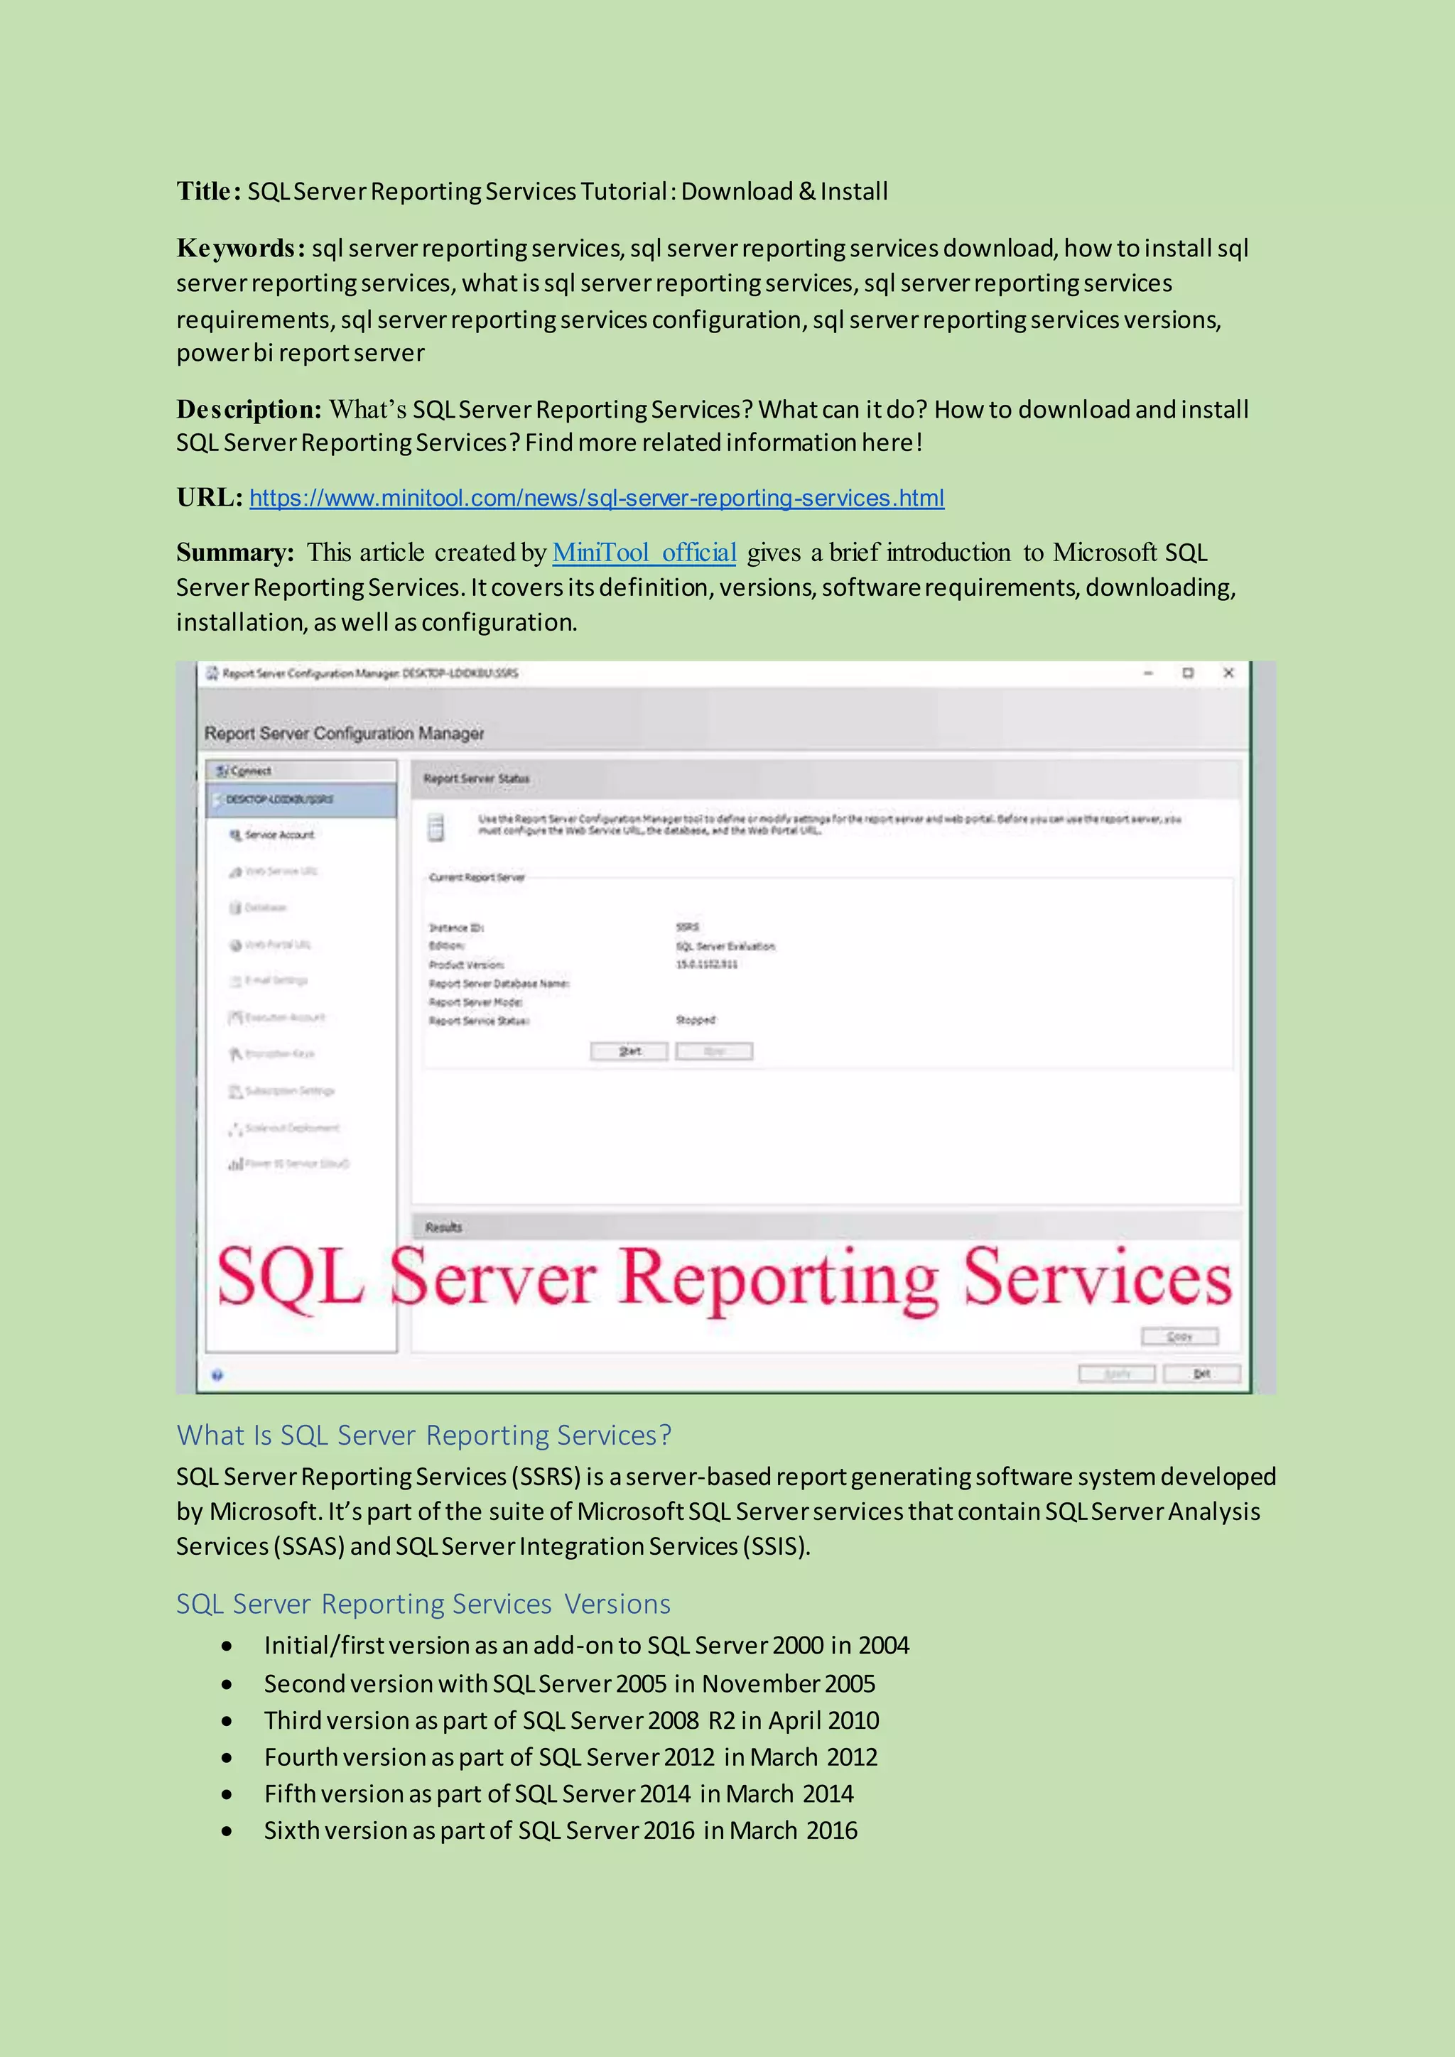This screenshot has height=2057, width=1455.
Task: Open the Encryption Keys page
Action: (279, 1055)
